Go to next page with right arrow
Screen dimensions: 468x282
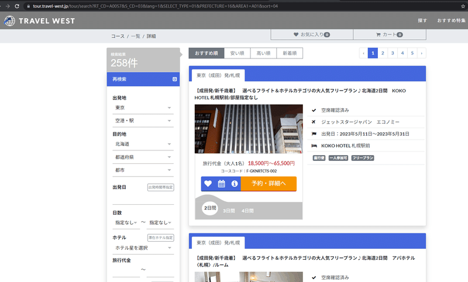(421, 53)
